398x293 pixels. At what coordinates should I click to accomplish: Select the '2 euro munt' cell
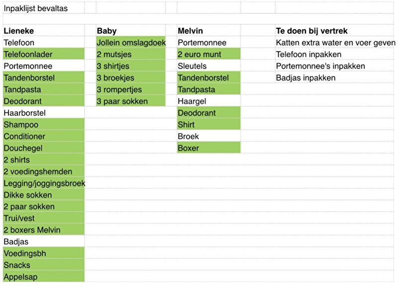[208, 54]
